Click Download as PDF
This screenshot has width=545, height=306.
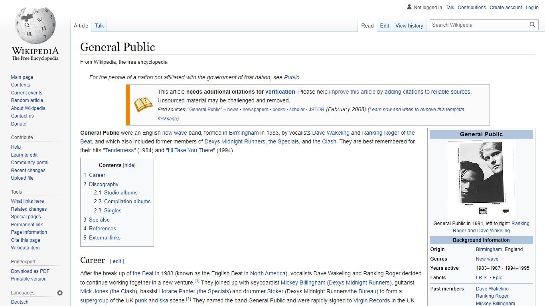(x=30, y=271)
